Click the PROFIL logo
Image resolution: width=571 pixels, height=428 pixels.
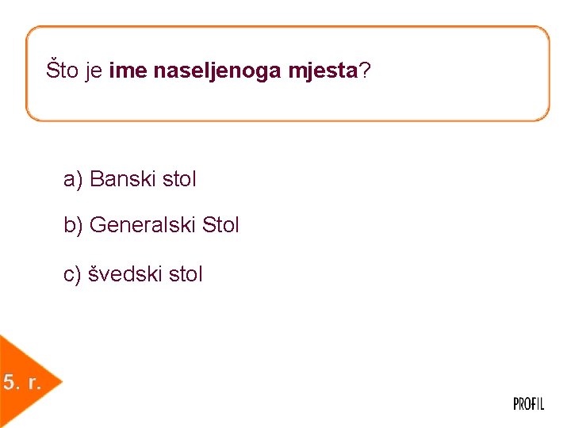click(528, 403)
